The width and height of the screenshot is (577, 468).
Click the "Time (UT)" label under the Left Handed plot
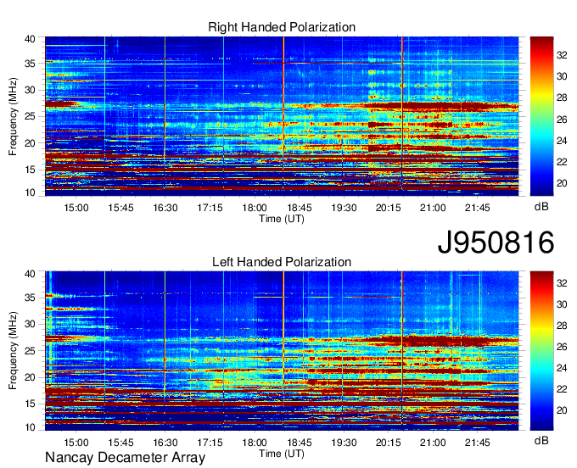click(282, 454)
